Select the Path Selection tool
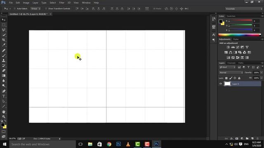This screenshot has height=148, width=264. point(4,101)
